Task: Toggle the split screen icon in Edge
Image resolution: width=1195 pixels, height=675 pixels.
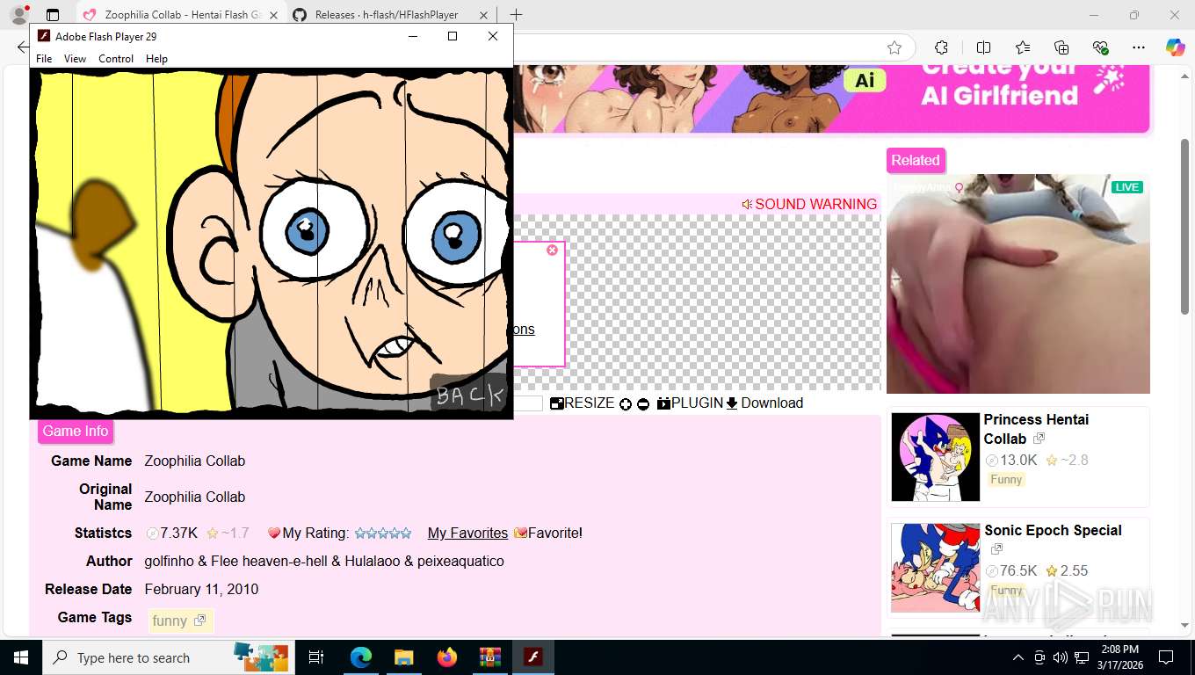Action: click(983, 47)
